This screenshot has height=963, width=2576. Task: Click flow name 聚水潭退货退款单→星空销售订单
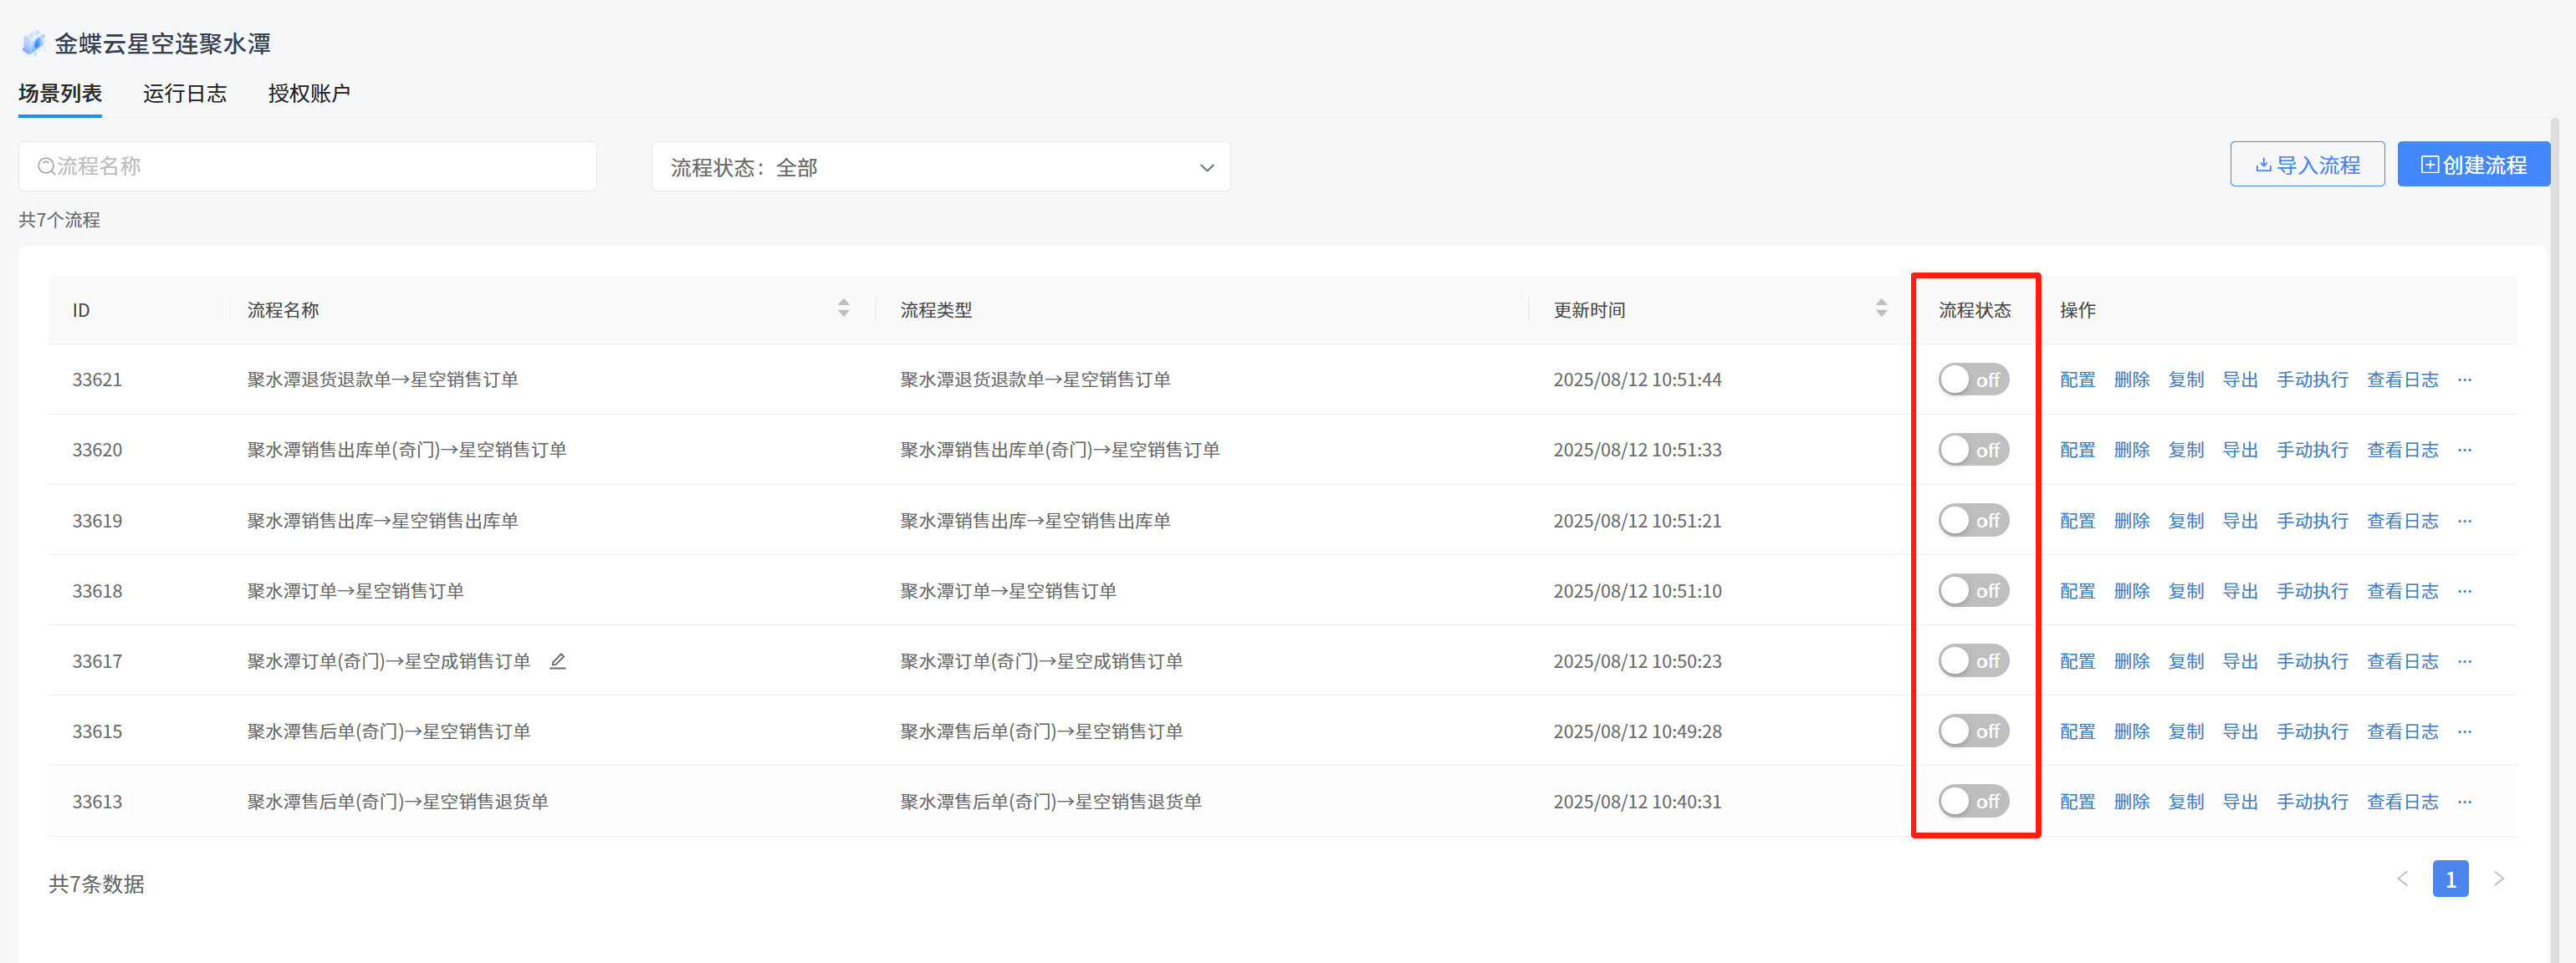(383, 380)
